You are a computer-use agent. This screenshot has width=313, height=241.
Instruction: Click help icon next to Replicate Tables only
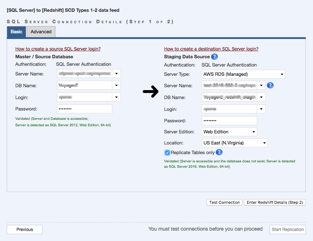point(219,152)
